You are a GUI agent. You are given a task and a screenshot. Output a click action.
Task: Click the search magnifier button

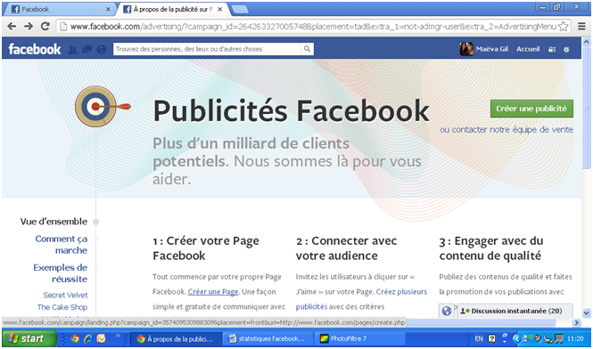click(x=307, y=49)
